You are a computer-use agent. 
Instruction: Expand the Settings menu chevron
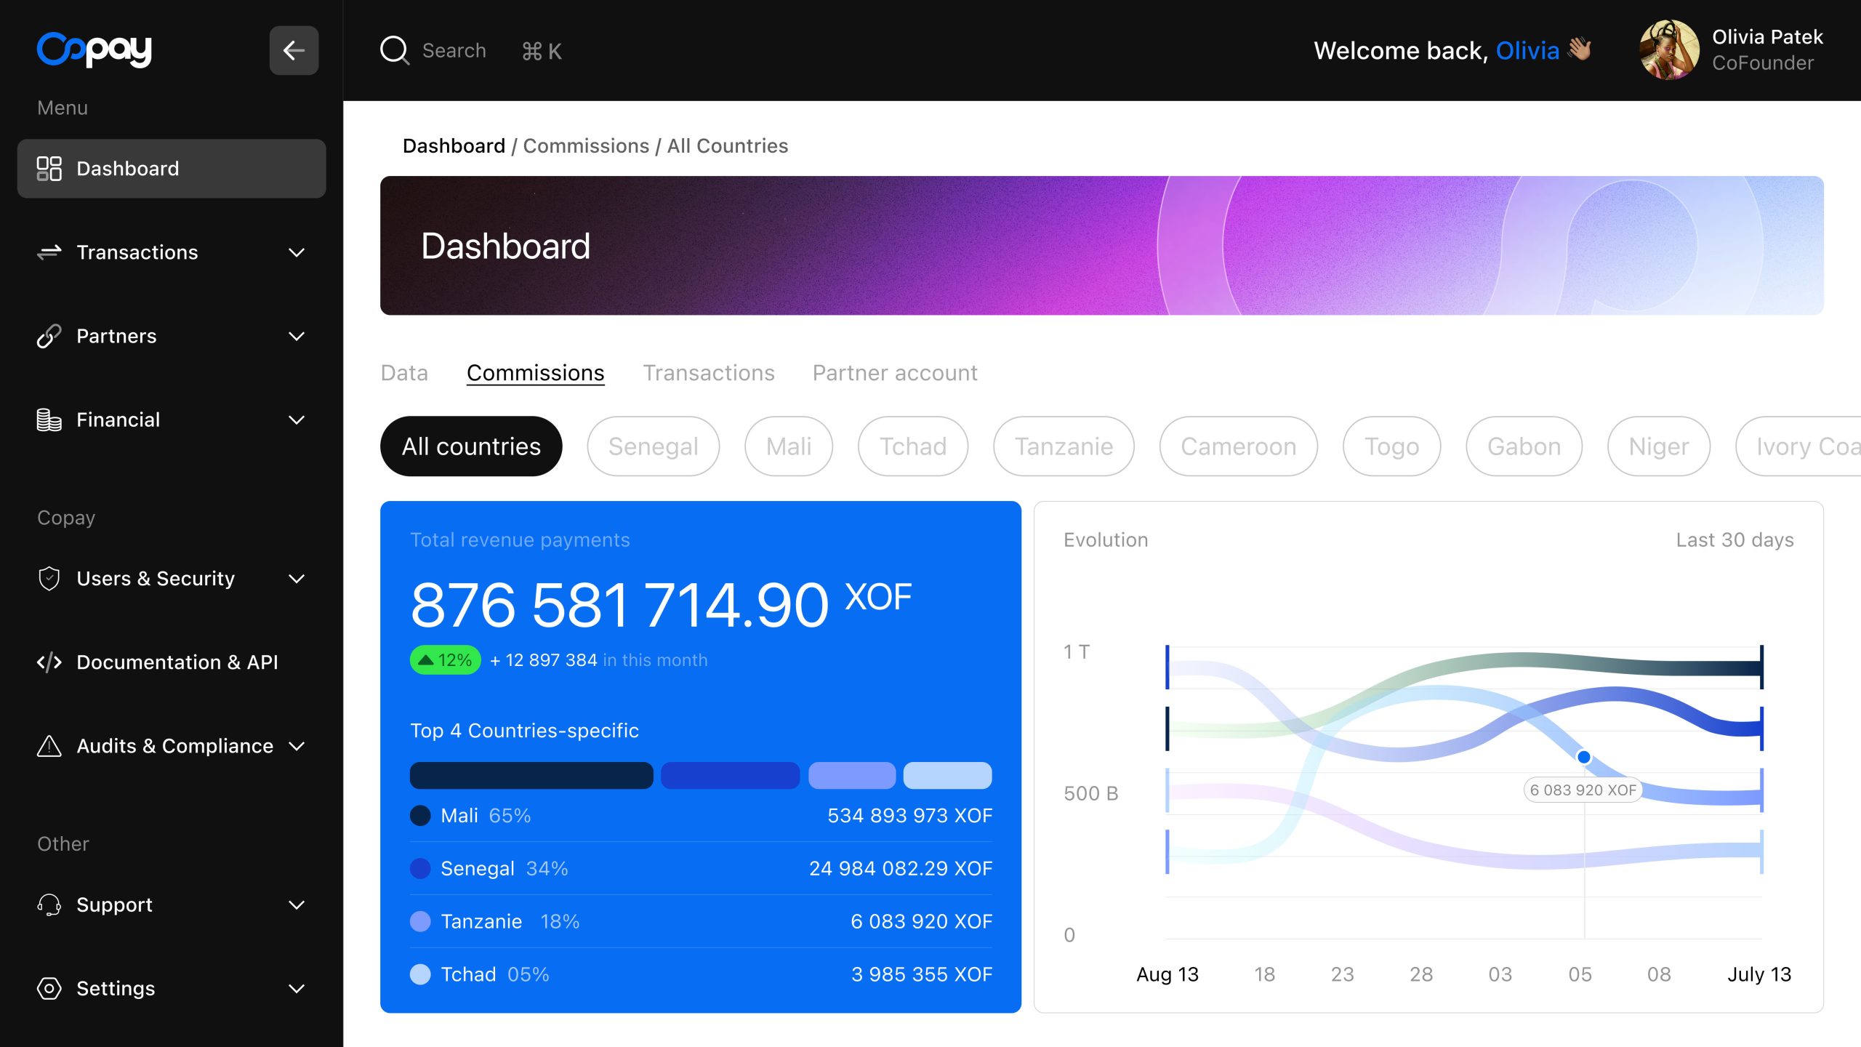(296, 988)
